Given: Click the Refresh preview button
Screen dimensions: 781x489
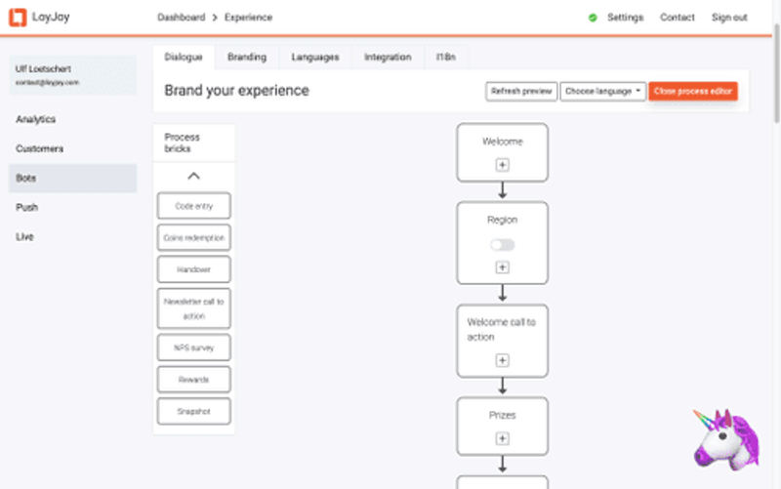Looking at the screenshot, I should pos(521,91).
